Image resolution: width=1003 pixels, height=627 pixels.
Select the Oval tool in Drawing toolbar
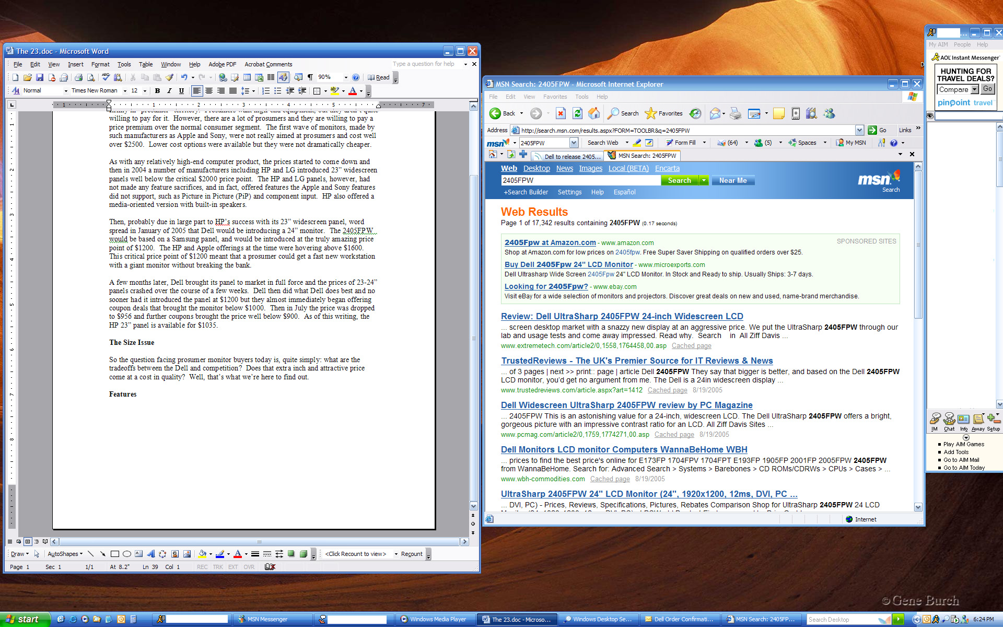tap(126, 554)
